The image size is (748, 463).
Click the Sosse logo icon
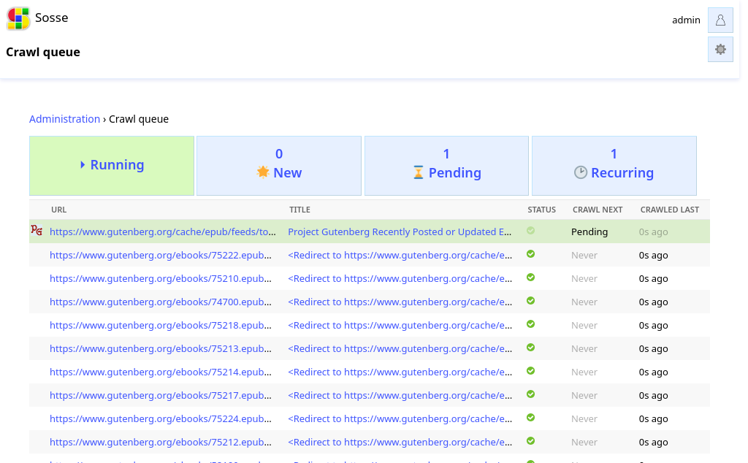coord(18,18)
